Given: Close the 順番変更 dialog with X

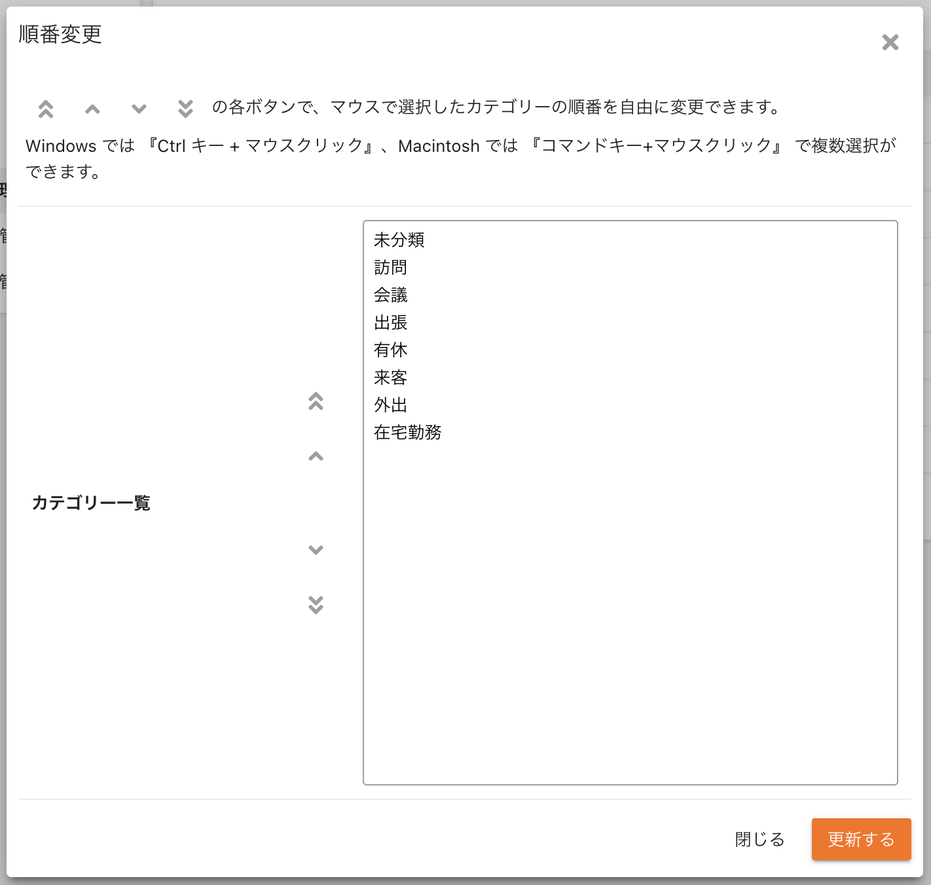Looking at the screenshot, I should point(890,43).
